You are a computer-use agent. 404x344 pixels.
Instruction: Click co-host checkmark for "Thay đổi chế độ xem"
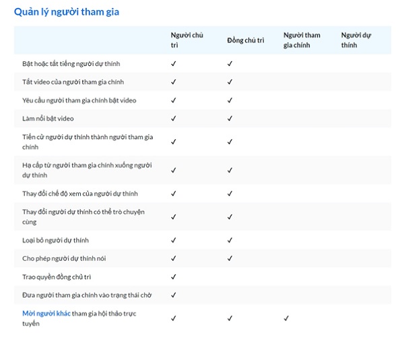pos(230,193)
